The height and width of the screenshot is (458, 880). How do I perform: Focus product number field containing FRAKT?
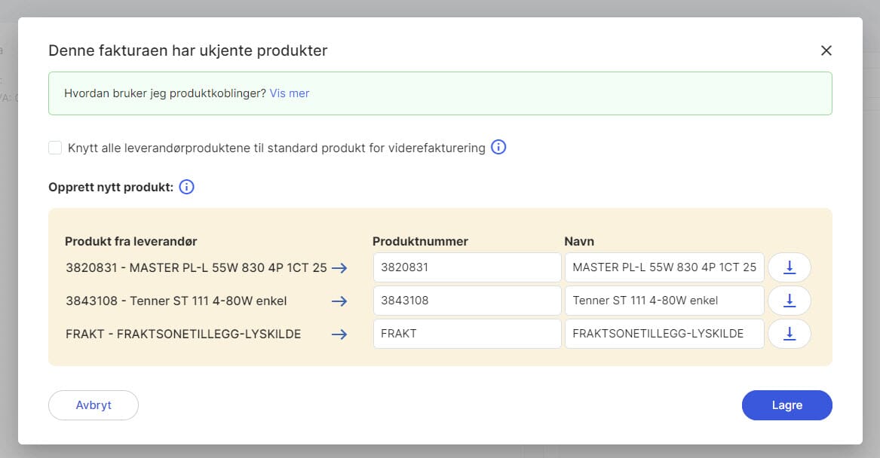[467, 334]
